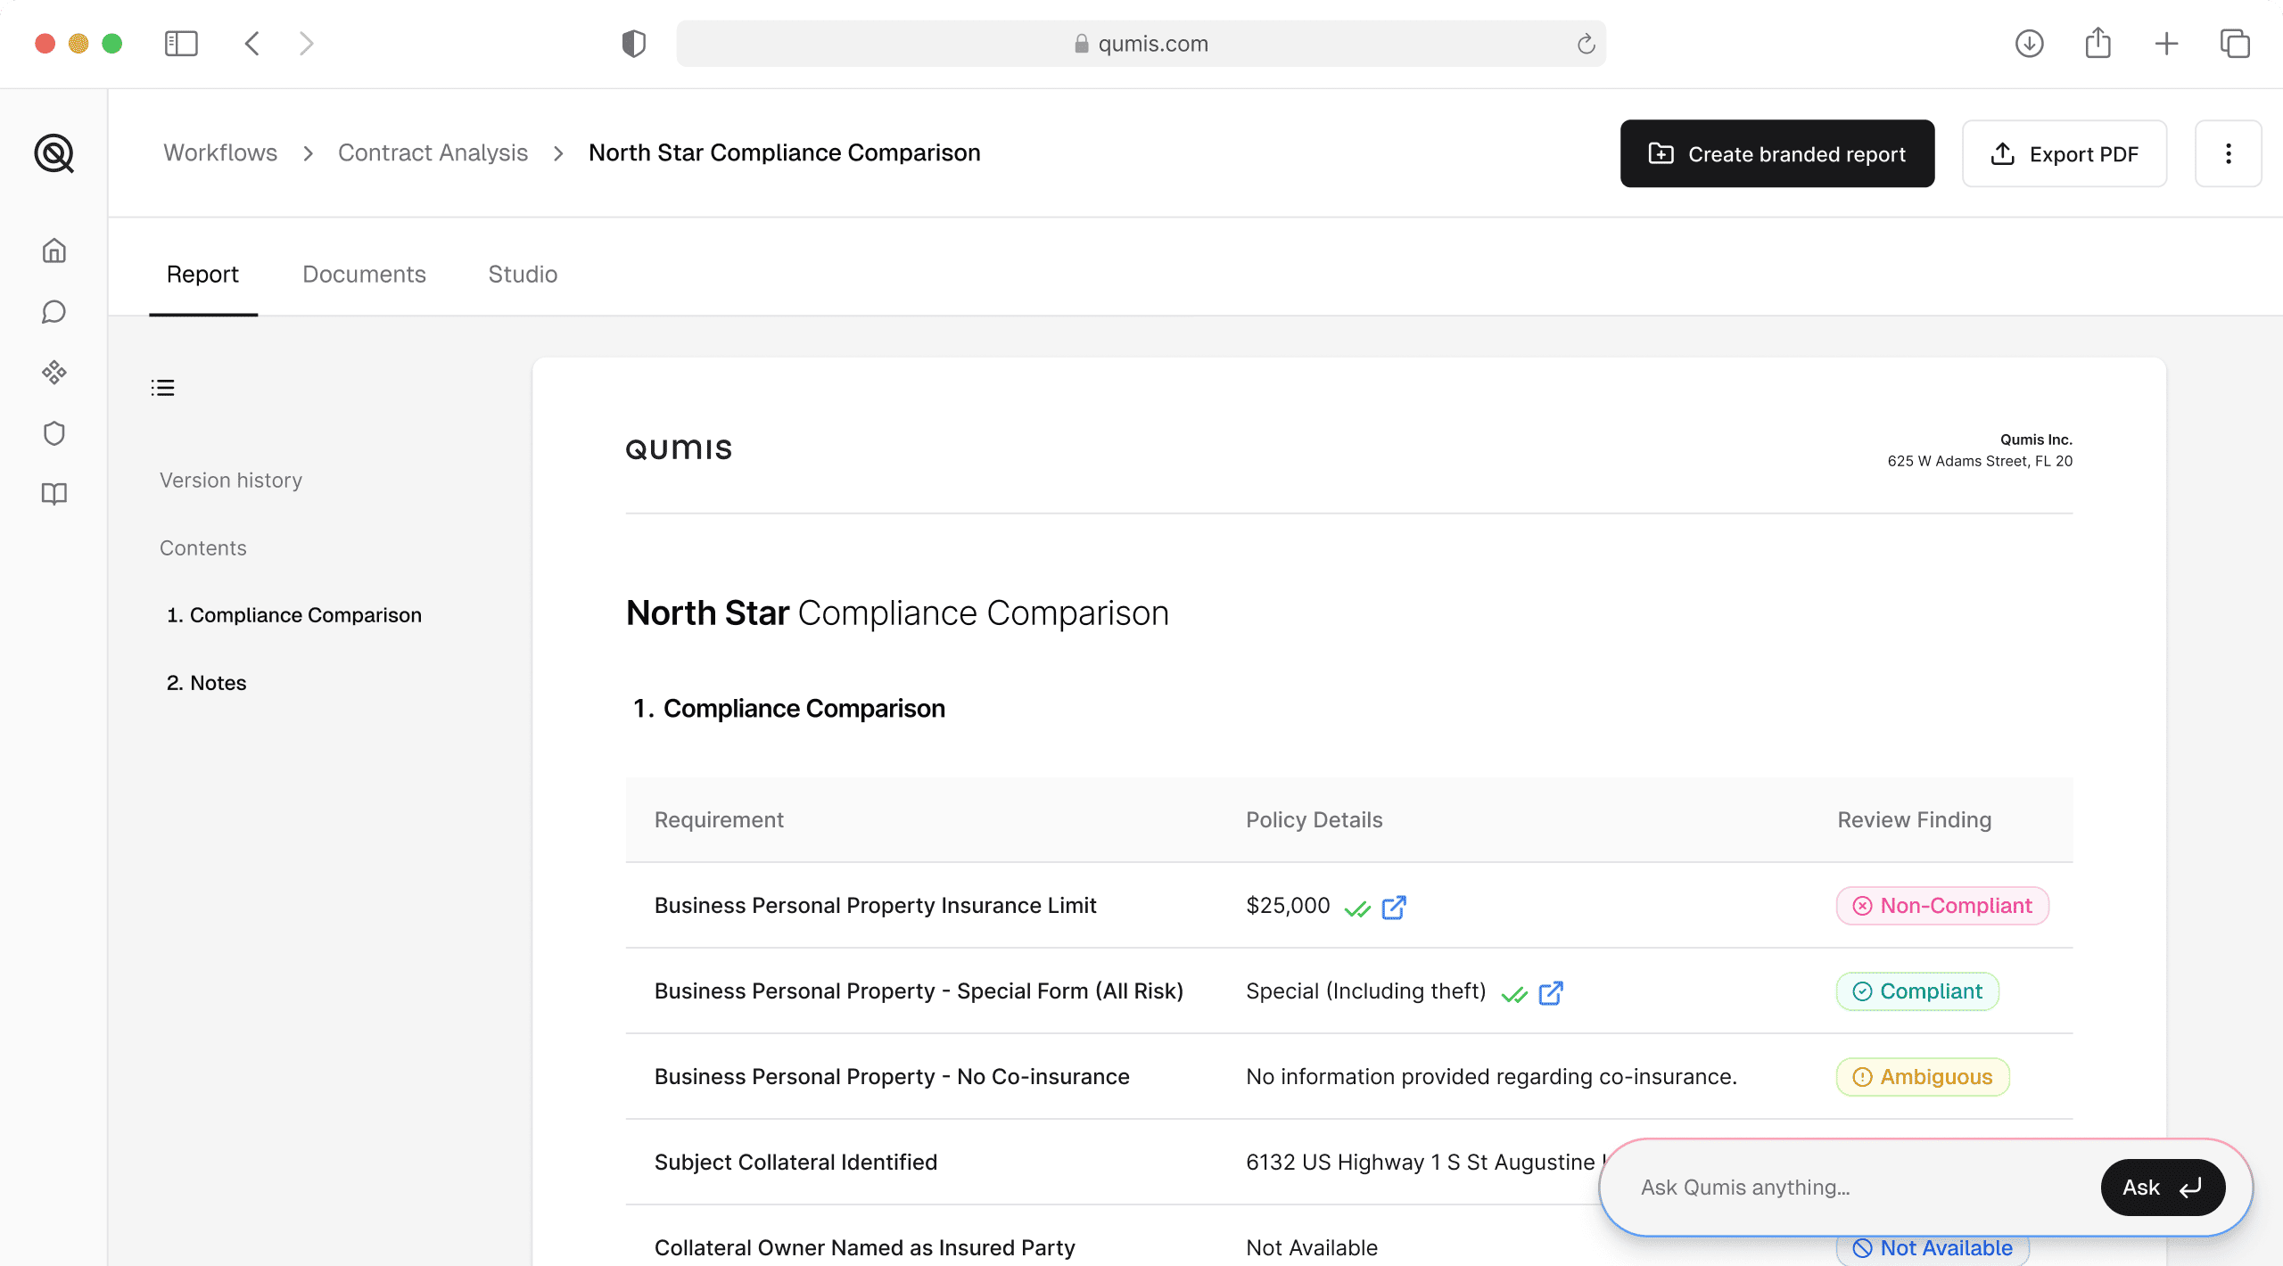This screenshot has height=1266, width=2283.
Task: Open source link icon beside $25,000
Action: [1393, 907]
